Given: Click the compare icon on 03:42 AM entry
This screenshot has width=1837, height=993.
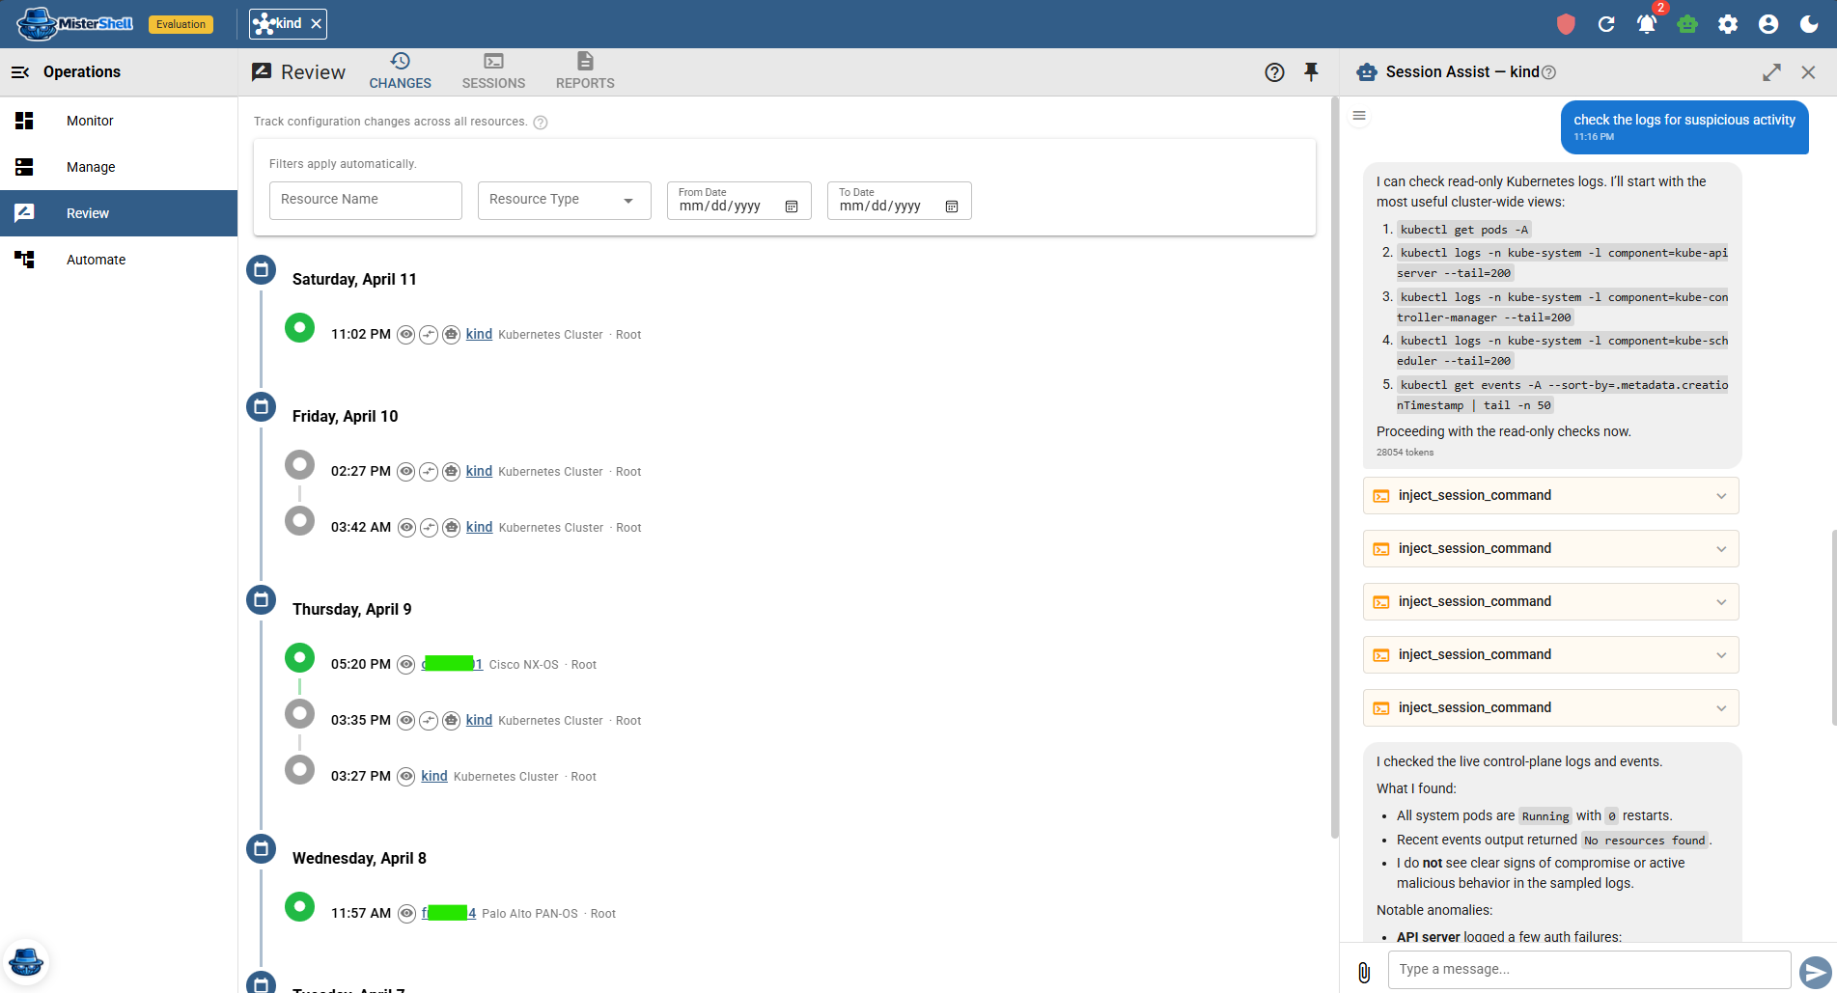Looking at the screenshot, I should coord(429,528).
